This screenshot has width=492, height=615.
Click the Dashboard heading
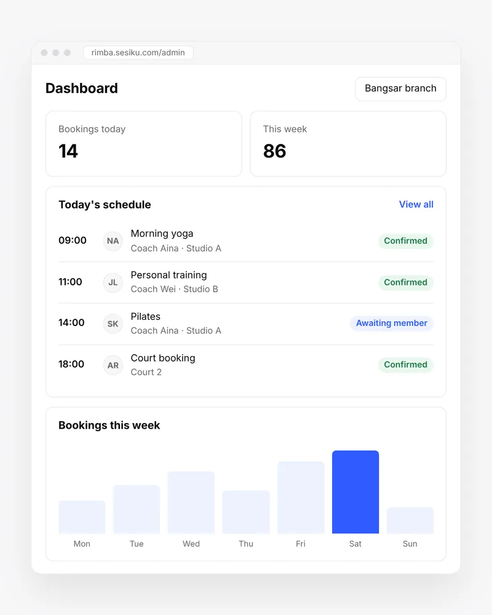click(x=82, y=88)
